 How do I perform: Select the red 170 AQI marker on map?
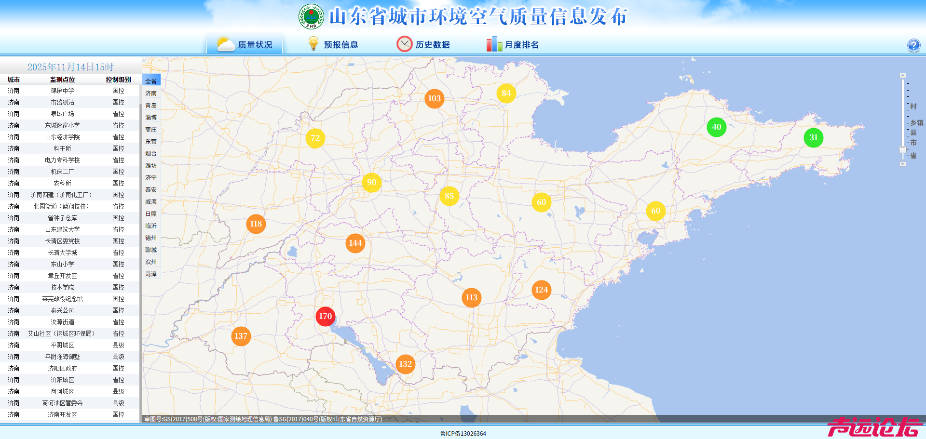click(325, 317)
